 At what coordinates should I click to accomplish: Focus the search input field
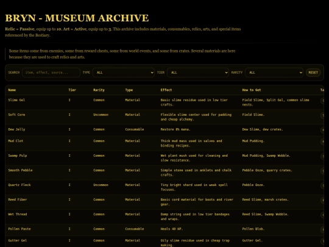point(51,73)
